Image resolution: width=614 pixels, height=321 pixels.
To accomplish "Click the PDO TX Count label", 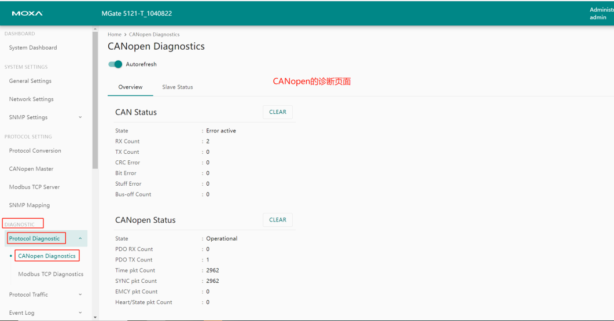I will click(134, 260).
